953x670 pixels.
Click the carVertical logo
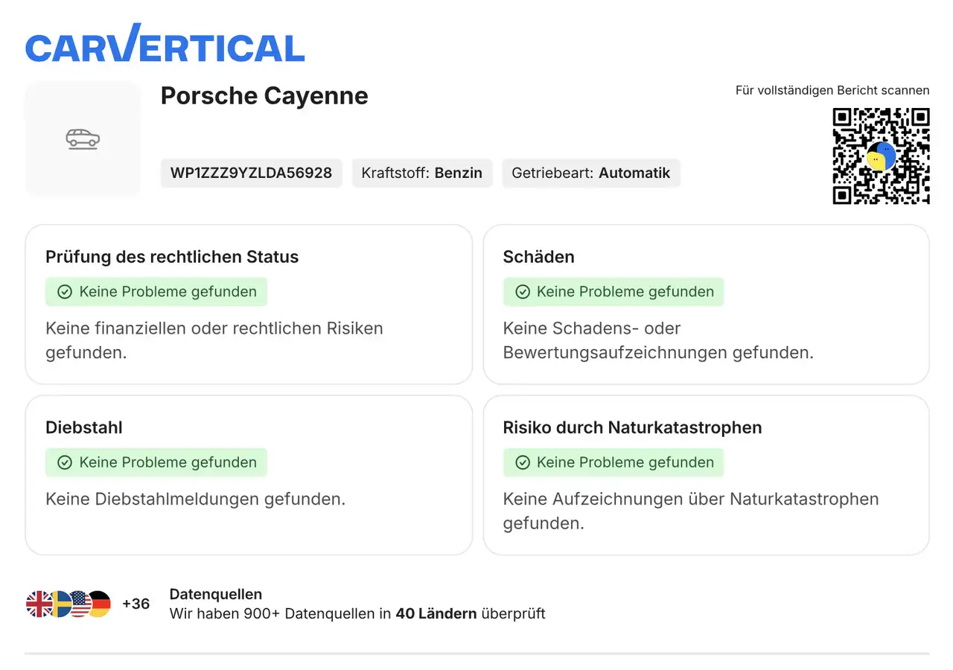tap(165, 43)
